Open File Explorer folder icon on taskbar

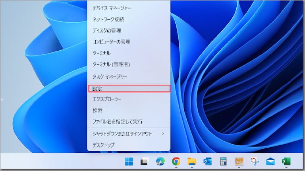[x=192, y=161]
